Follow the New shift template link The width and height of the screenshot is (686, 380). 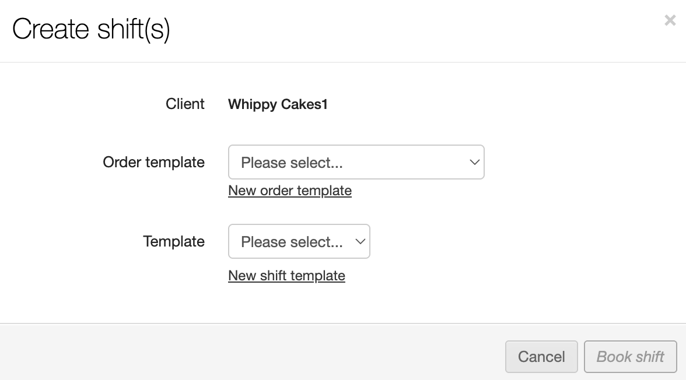(286, 276)
